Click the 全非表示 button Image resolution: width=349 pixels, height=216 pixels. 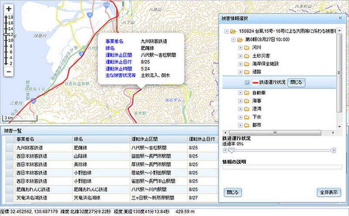[x=328, y=192]
